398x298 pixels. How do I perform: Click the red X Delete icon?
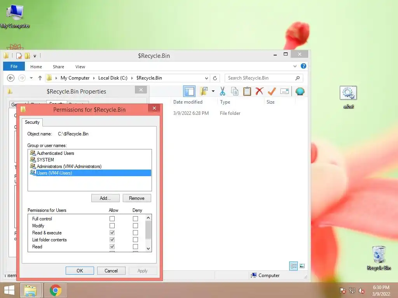pyautogui.click(x=259, y=91)
